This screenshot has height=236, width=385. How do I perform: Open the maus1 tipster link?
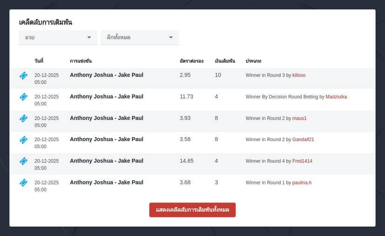(299, 118)
